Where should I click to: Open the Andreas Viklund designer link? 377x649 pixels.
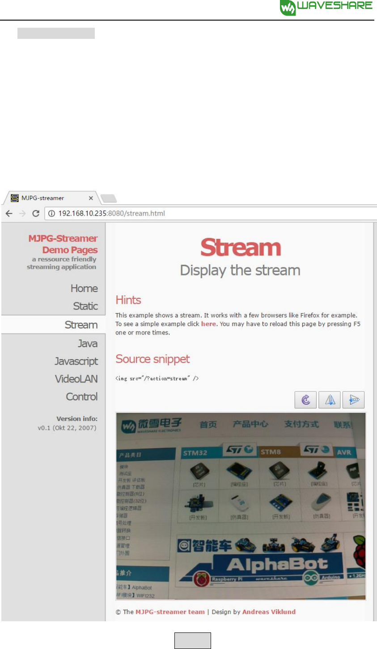(x=269, y=612)
